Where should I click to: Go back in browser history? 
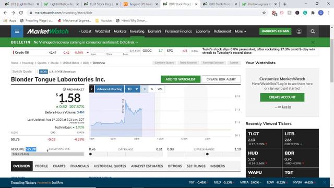coord(5,13)
